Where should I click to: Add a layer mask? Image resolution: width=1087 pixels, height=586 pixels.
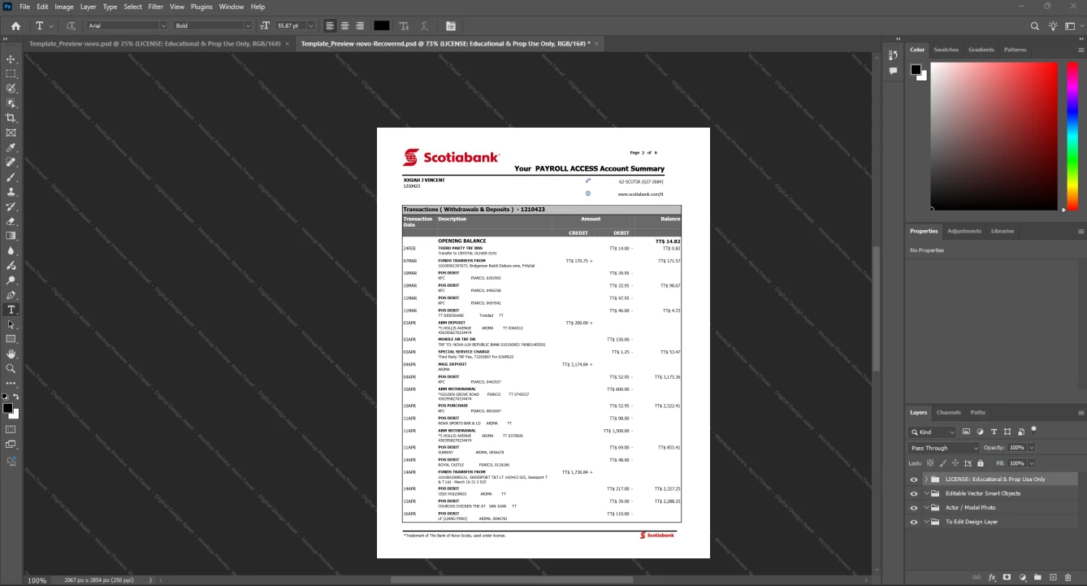(1007, 577)
